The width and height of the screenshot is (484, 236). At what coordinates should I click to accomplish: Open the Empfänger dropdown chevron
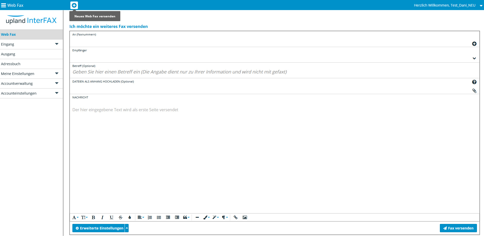pos(474,58)
